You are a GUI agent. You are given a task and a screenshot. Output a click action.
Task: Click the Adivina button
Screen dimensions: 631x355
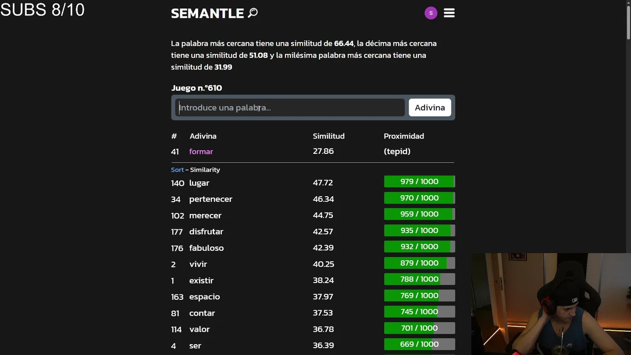[429, 107]
